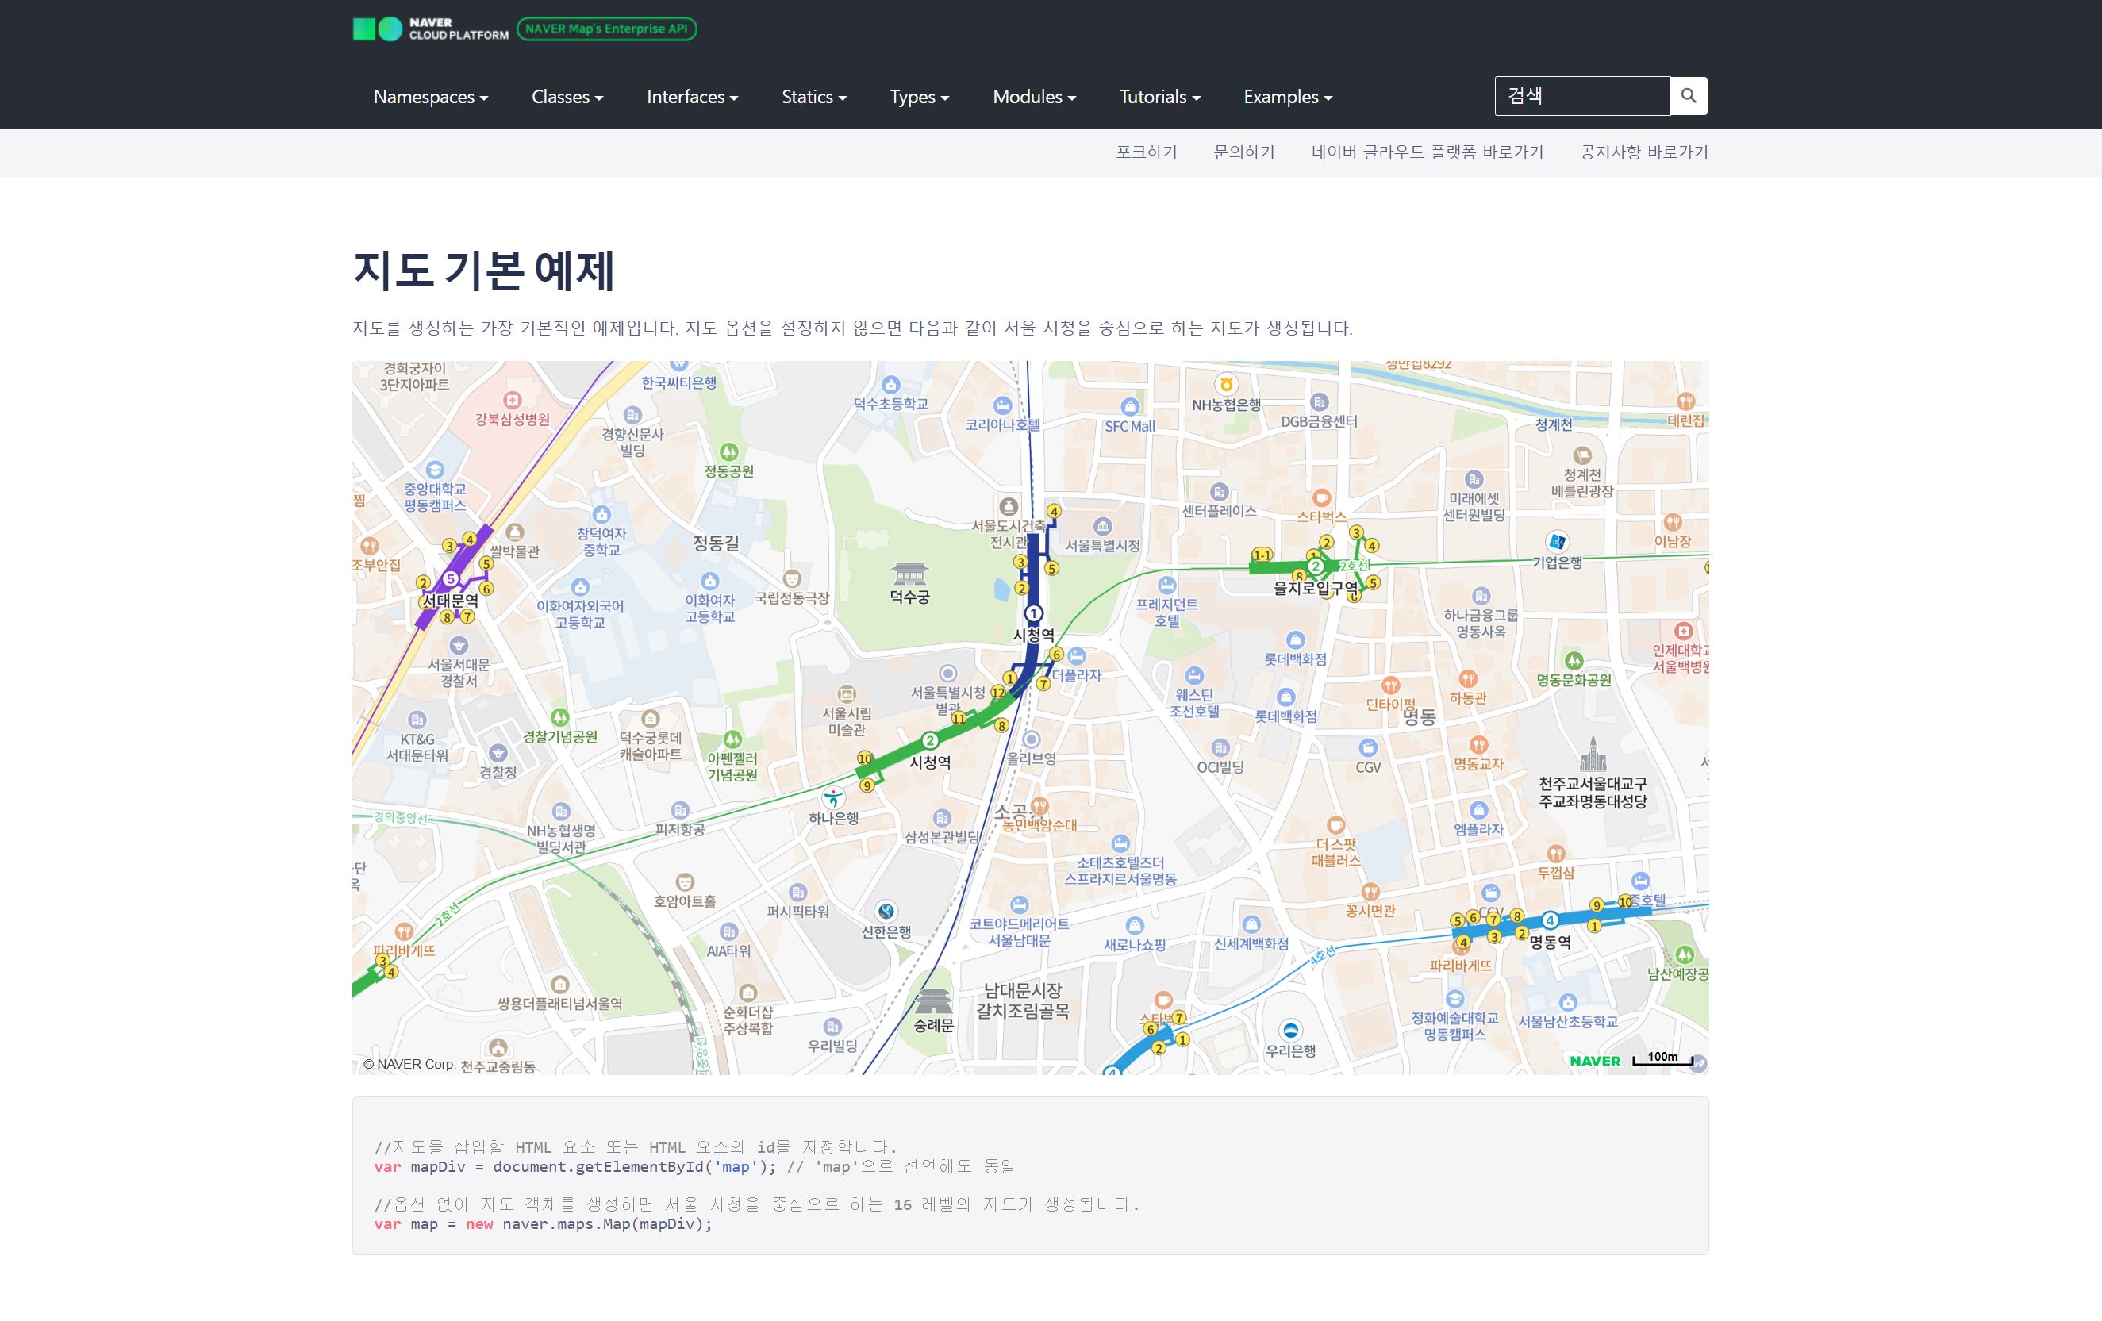Viewport: 2102px width, 1321px height.
Task: Click the green NAVER logo on map
Action: [x=1595, y=1061]
